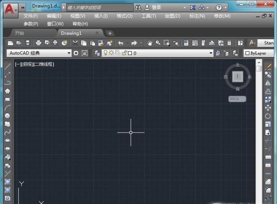277x204 pixels.
Task: Open the AutoCAD 经典 workspace dropdown
Action: tap(69, 53)
